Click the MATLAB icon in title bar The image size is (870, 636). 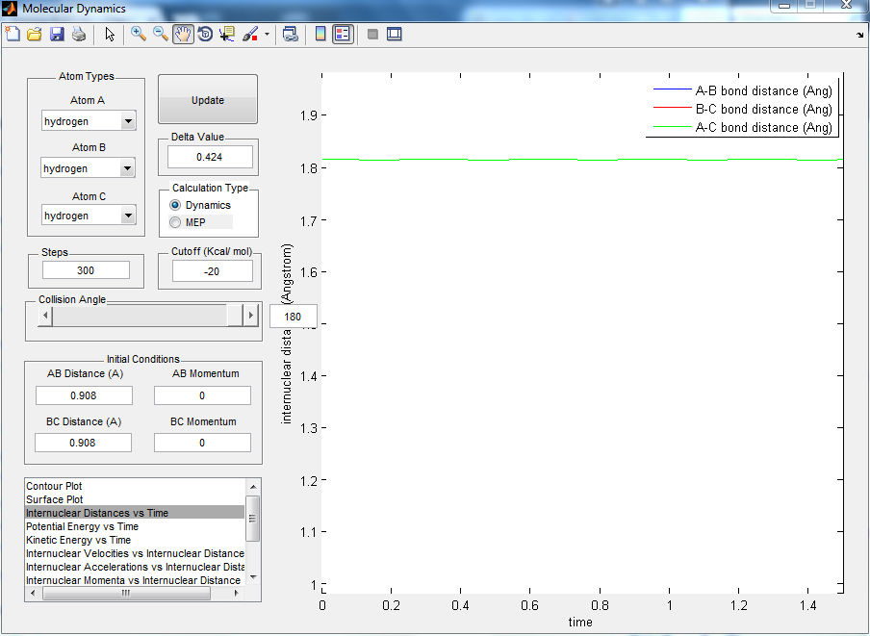[10, 9]
